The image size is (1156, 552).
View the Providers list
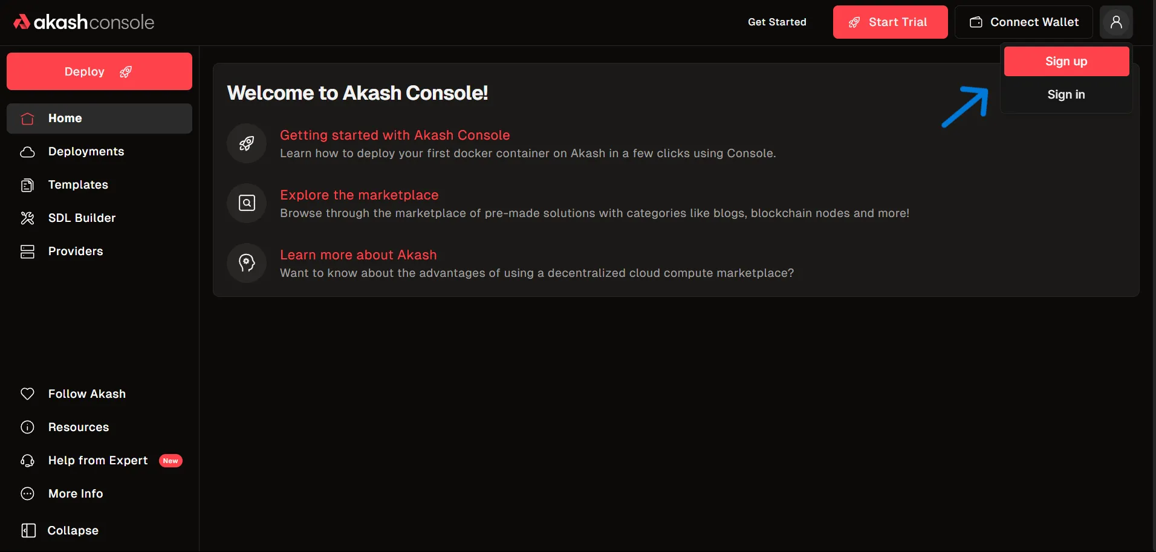click(x=76, y=251)
